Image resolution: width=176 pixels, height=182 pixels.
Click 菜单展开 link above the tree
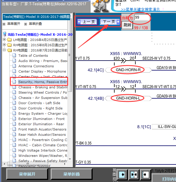point(14,24)
